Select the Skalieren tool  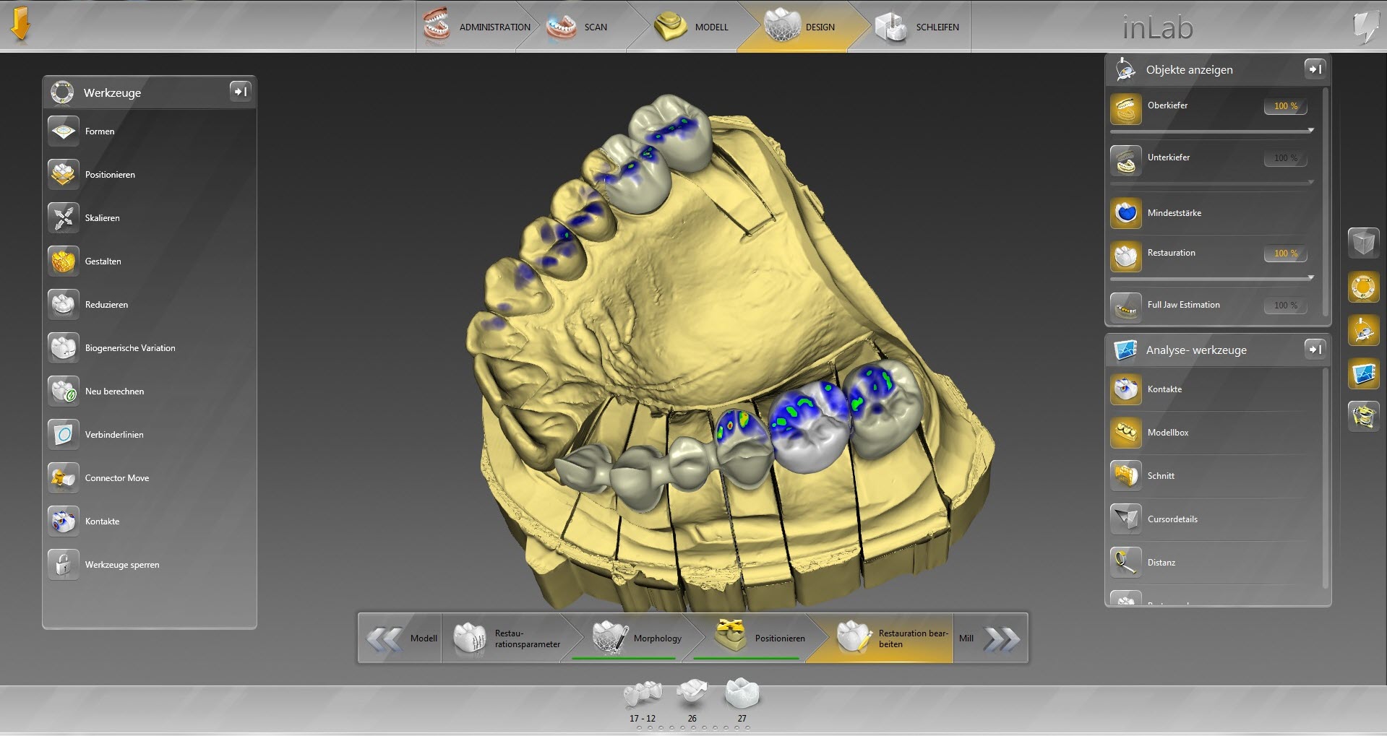point(64,218)
